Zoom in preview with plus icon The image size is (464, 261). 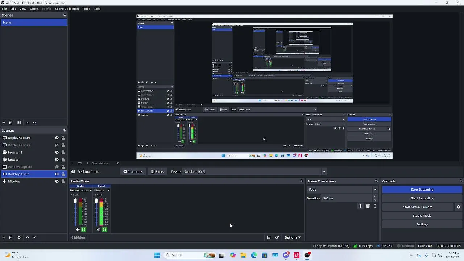(x=87, y=163)
